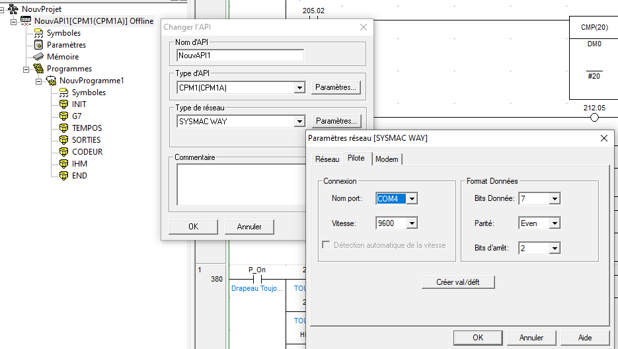Collapse the NouvProgramme1 tree node
The image size is (618, 349).
click(38, 81)
